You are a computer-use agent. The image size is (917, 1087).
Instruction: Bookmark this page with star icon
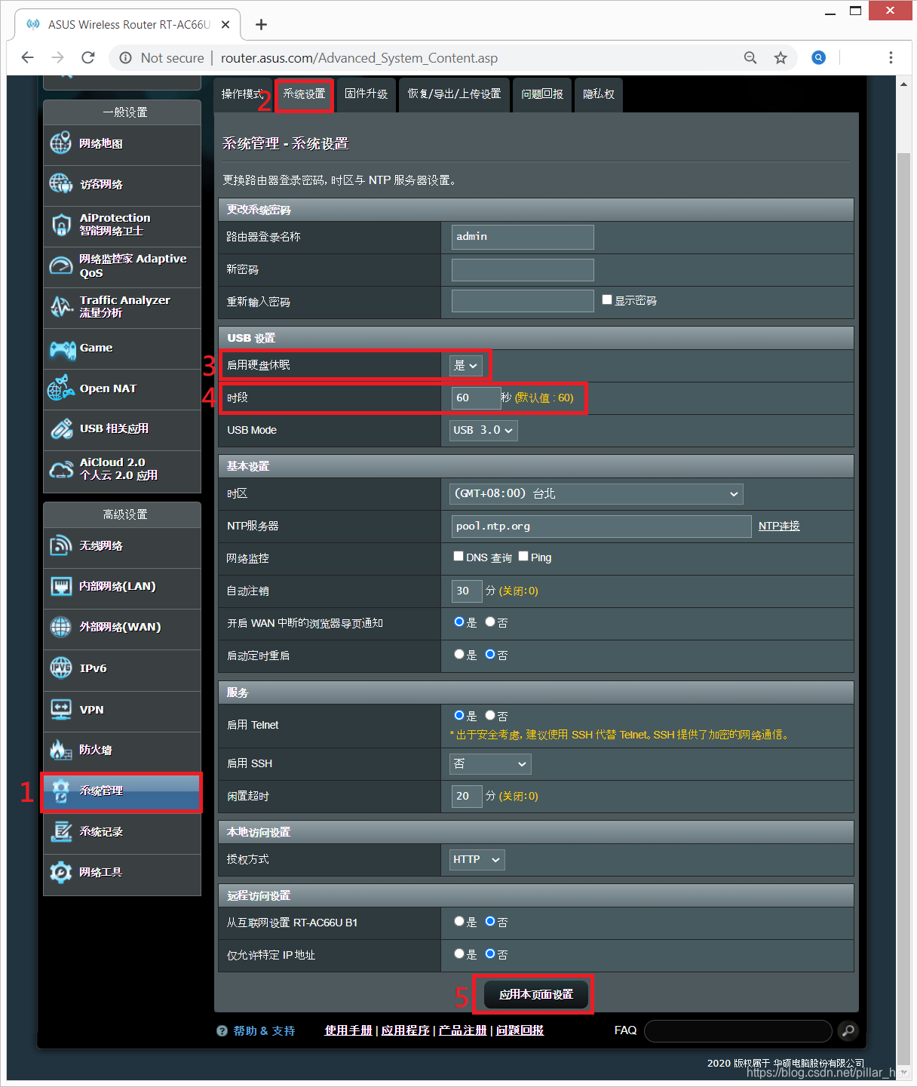click(781, 58)
